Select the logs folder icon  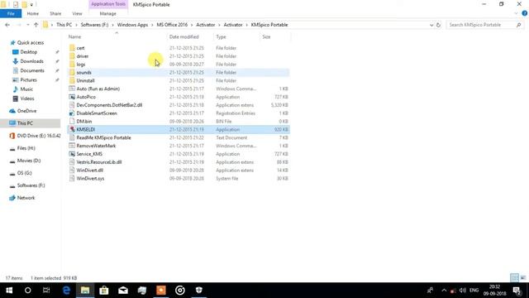(72, 65)
